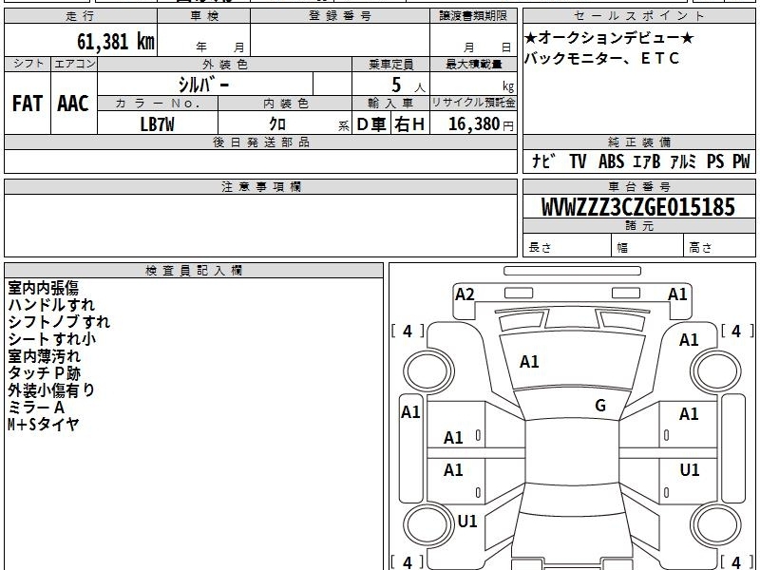Select the PS equipment label
Viewport: 760px width, 570px height.
[x=715, y=161]
